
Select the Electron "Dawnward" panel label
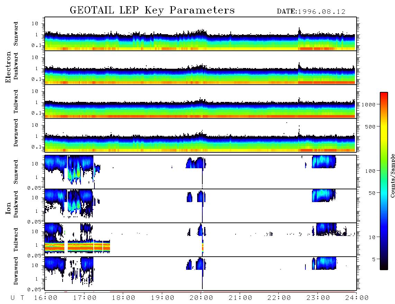point(16,133)
